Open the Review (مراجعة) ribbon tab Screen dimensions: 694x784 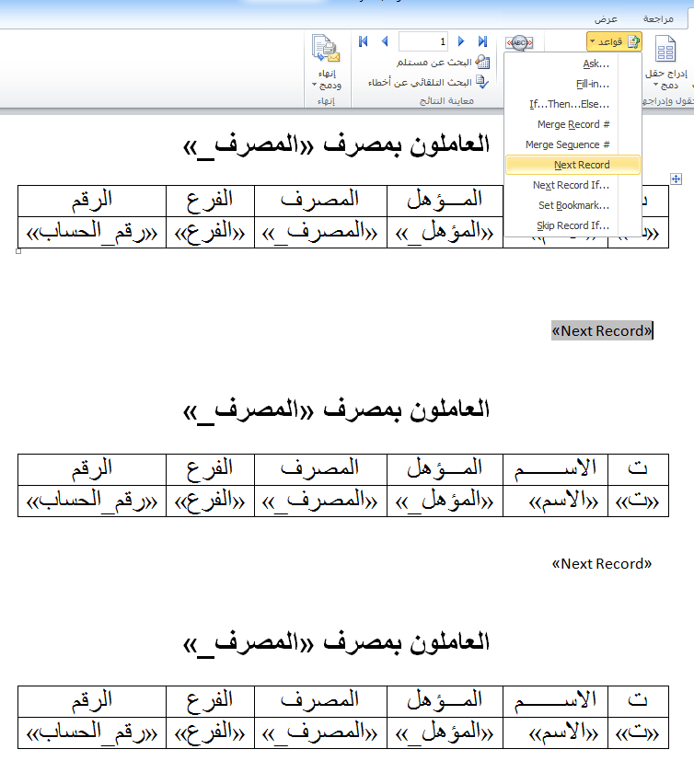tap(658, 18)
